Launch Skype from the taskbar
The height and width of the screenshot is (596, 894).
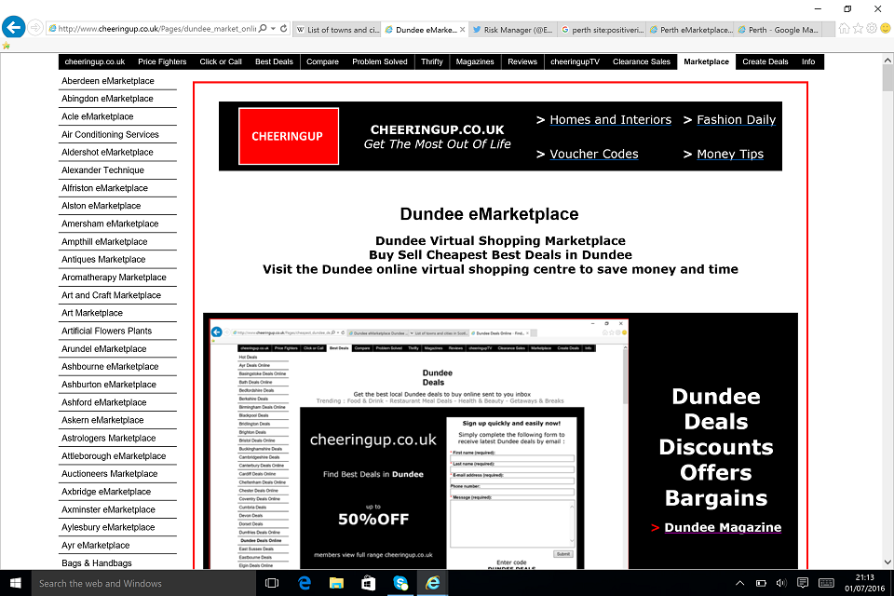400,583
